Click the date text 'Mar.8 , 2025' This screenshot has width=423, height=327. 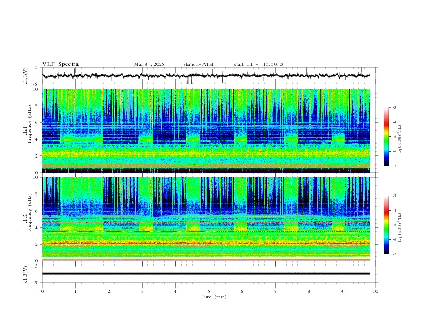pyautogui.click(x=149, y=64)
